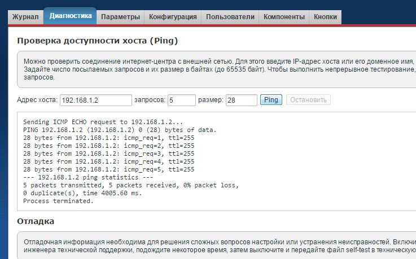
Task: Focus the запросов count field
Action: click(181, 100)
